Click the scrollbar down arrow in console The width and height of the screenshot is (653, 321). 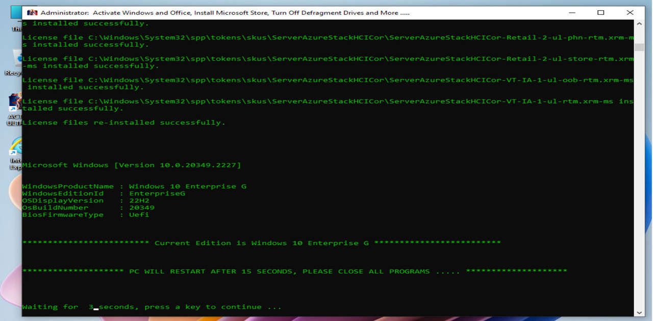pos(638,312)
